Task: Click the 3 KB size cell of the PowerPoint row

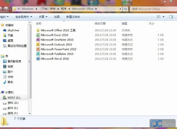Action: tap(161, 49)
